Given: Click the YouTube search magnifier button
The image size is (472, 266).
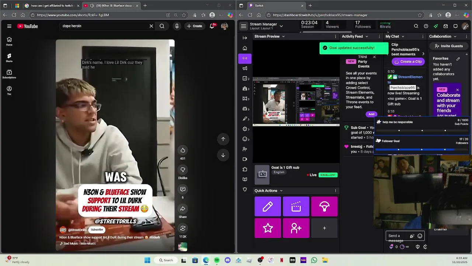Looking at the screenshot, I should [x=162, y=26].
